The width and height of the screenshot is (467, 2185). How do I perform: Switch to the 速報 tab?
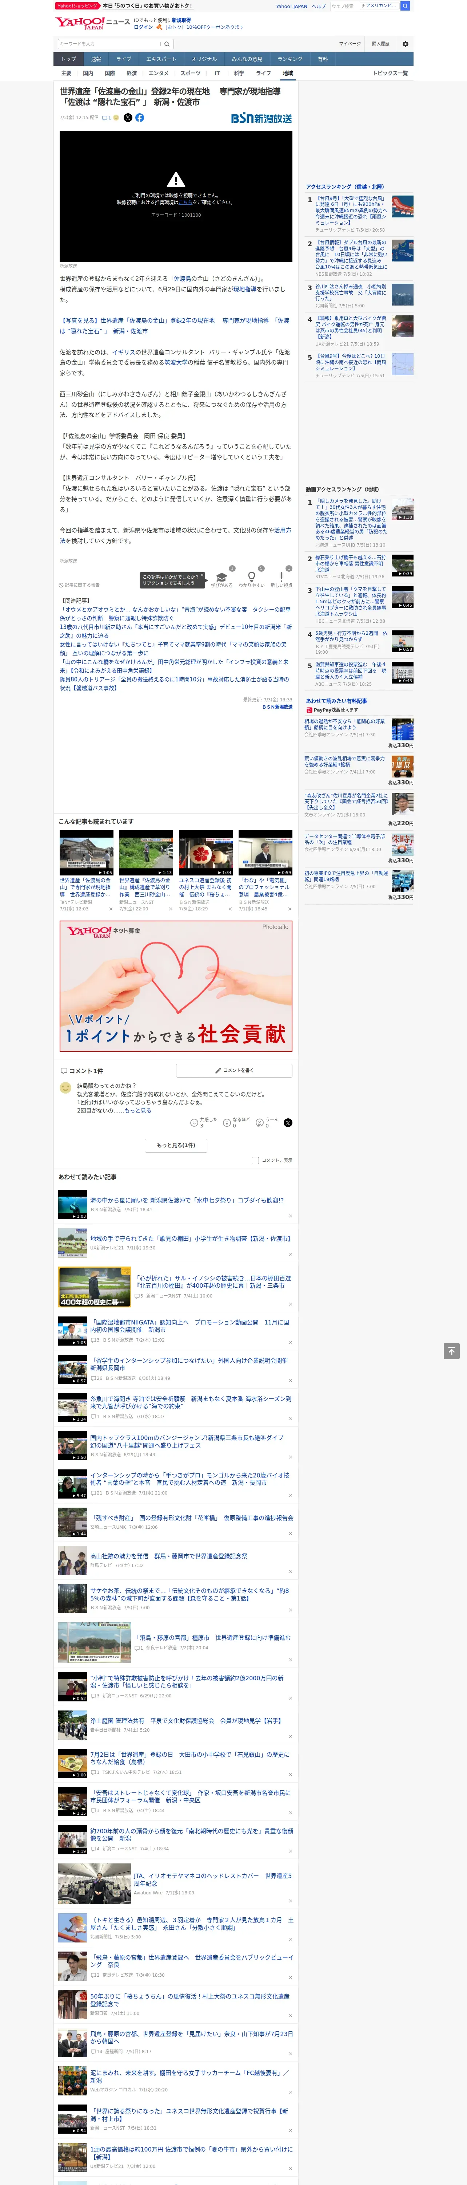(96, 59)
